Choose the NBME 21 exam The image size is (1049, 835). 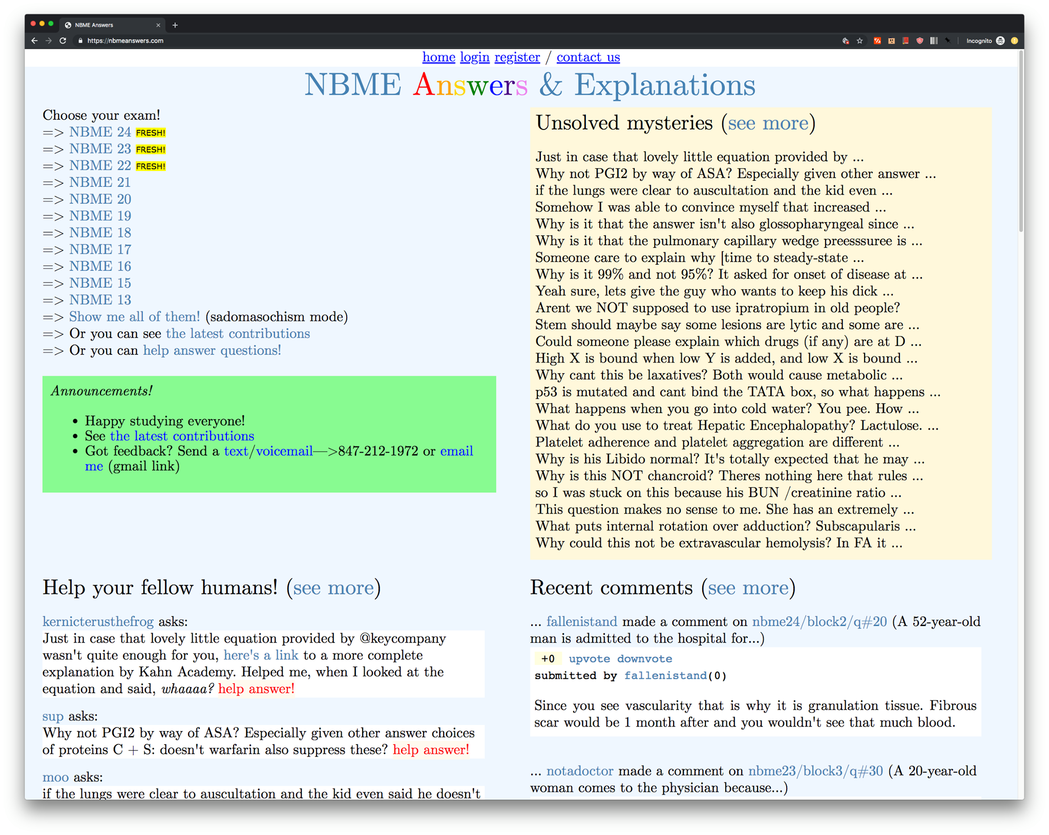[x=100, y=183]
